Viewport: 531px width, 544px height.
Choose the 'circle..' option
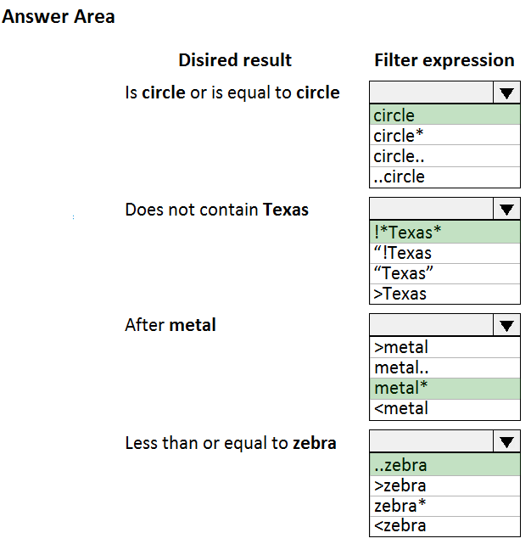point(444,156)
